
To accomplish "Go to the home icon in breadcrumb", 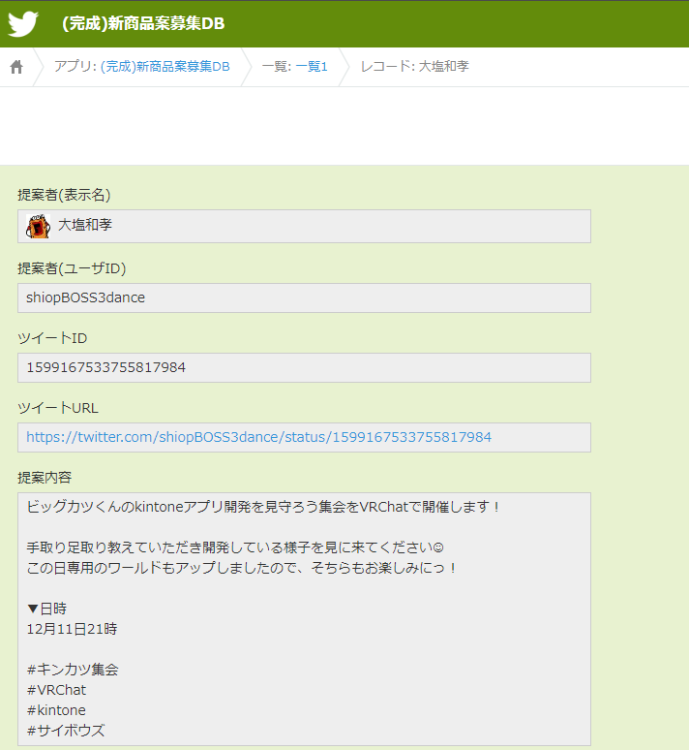I will [x=16, y=67].
